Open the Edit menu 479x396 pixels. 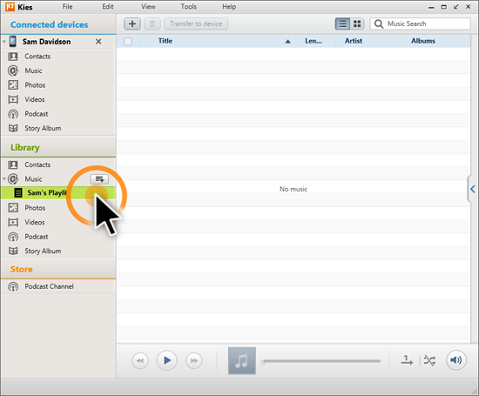pos(108,6)
